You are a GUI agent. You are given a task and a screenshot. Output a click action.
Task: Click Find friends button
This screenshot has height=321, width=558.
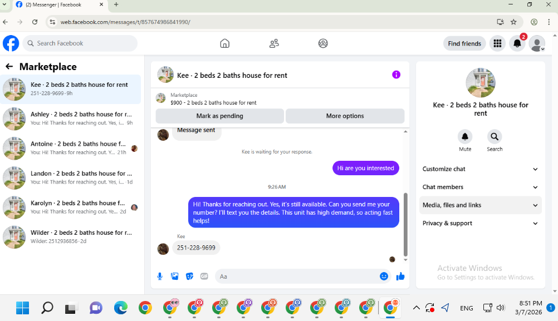click(464, 43)
